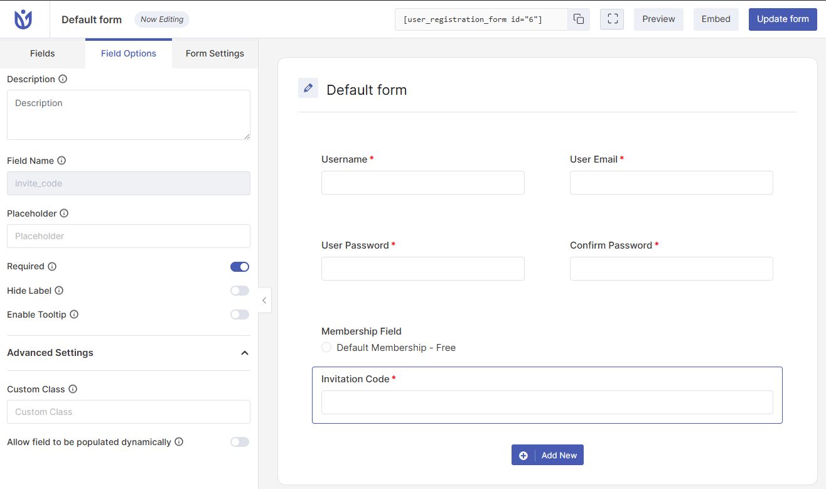Open the Form Settings tab
The height and width of the screenshot is (489, 826).
(x=215, y=53)
